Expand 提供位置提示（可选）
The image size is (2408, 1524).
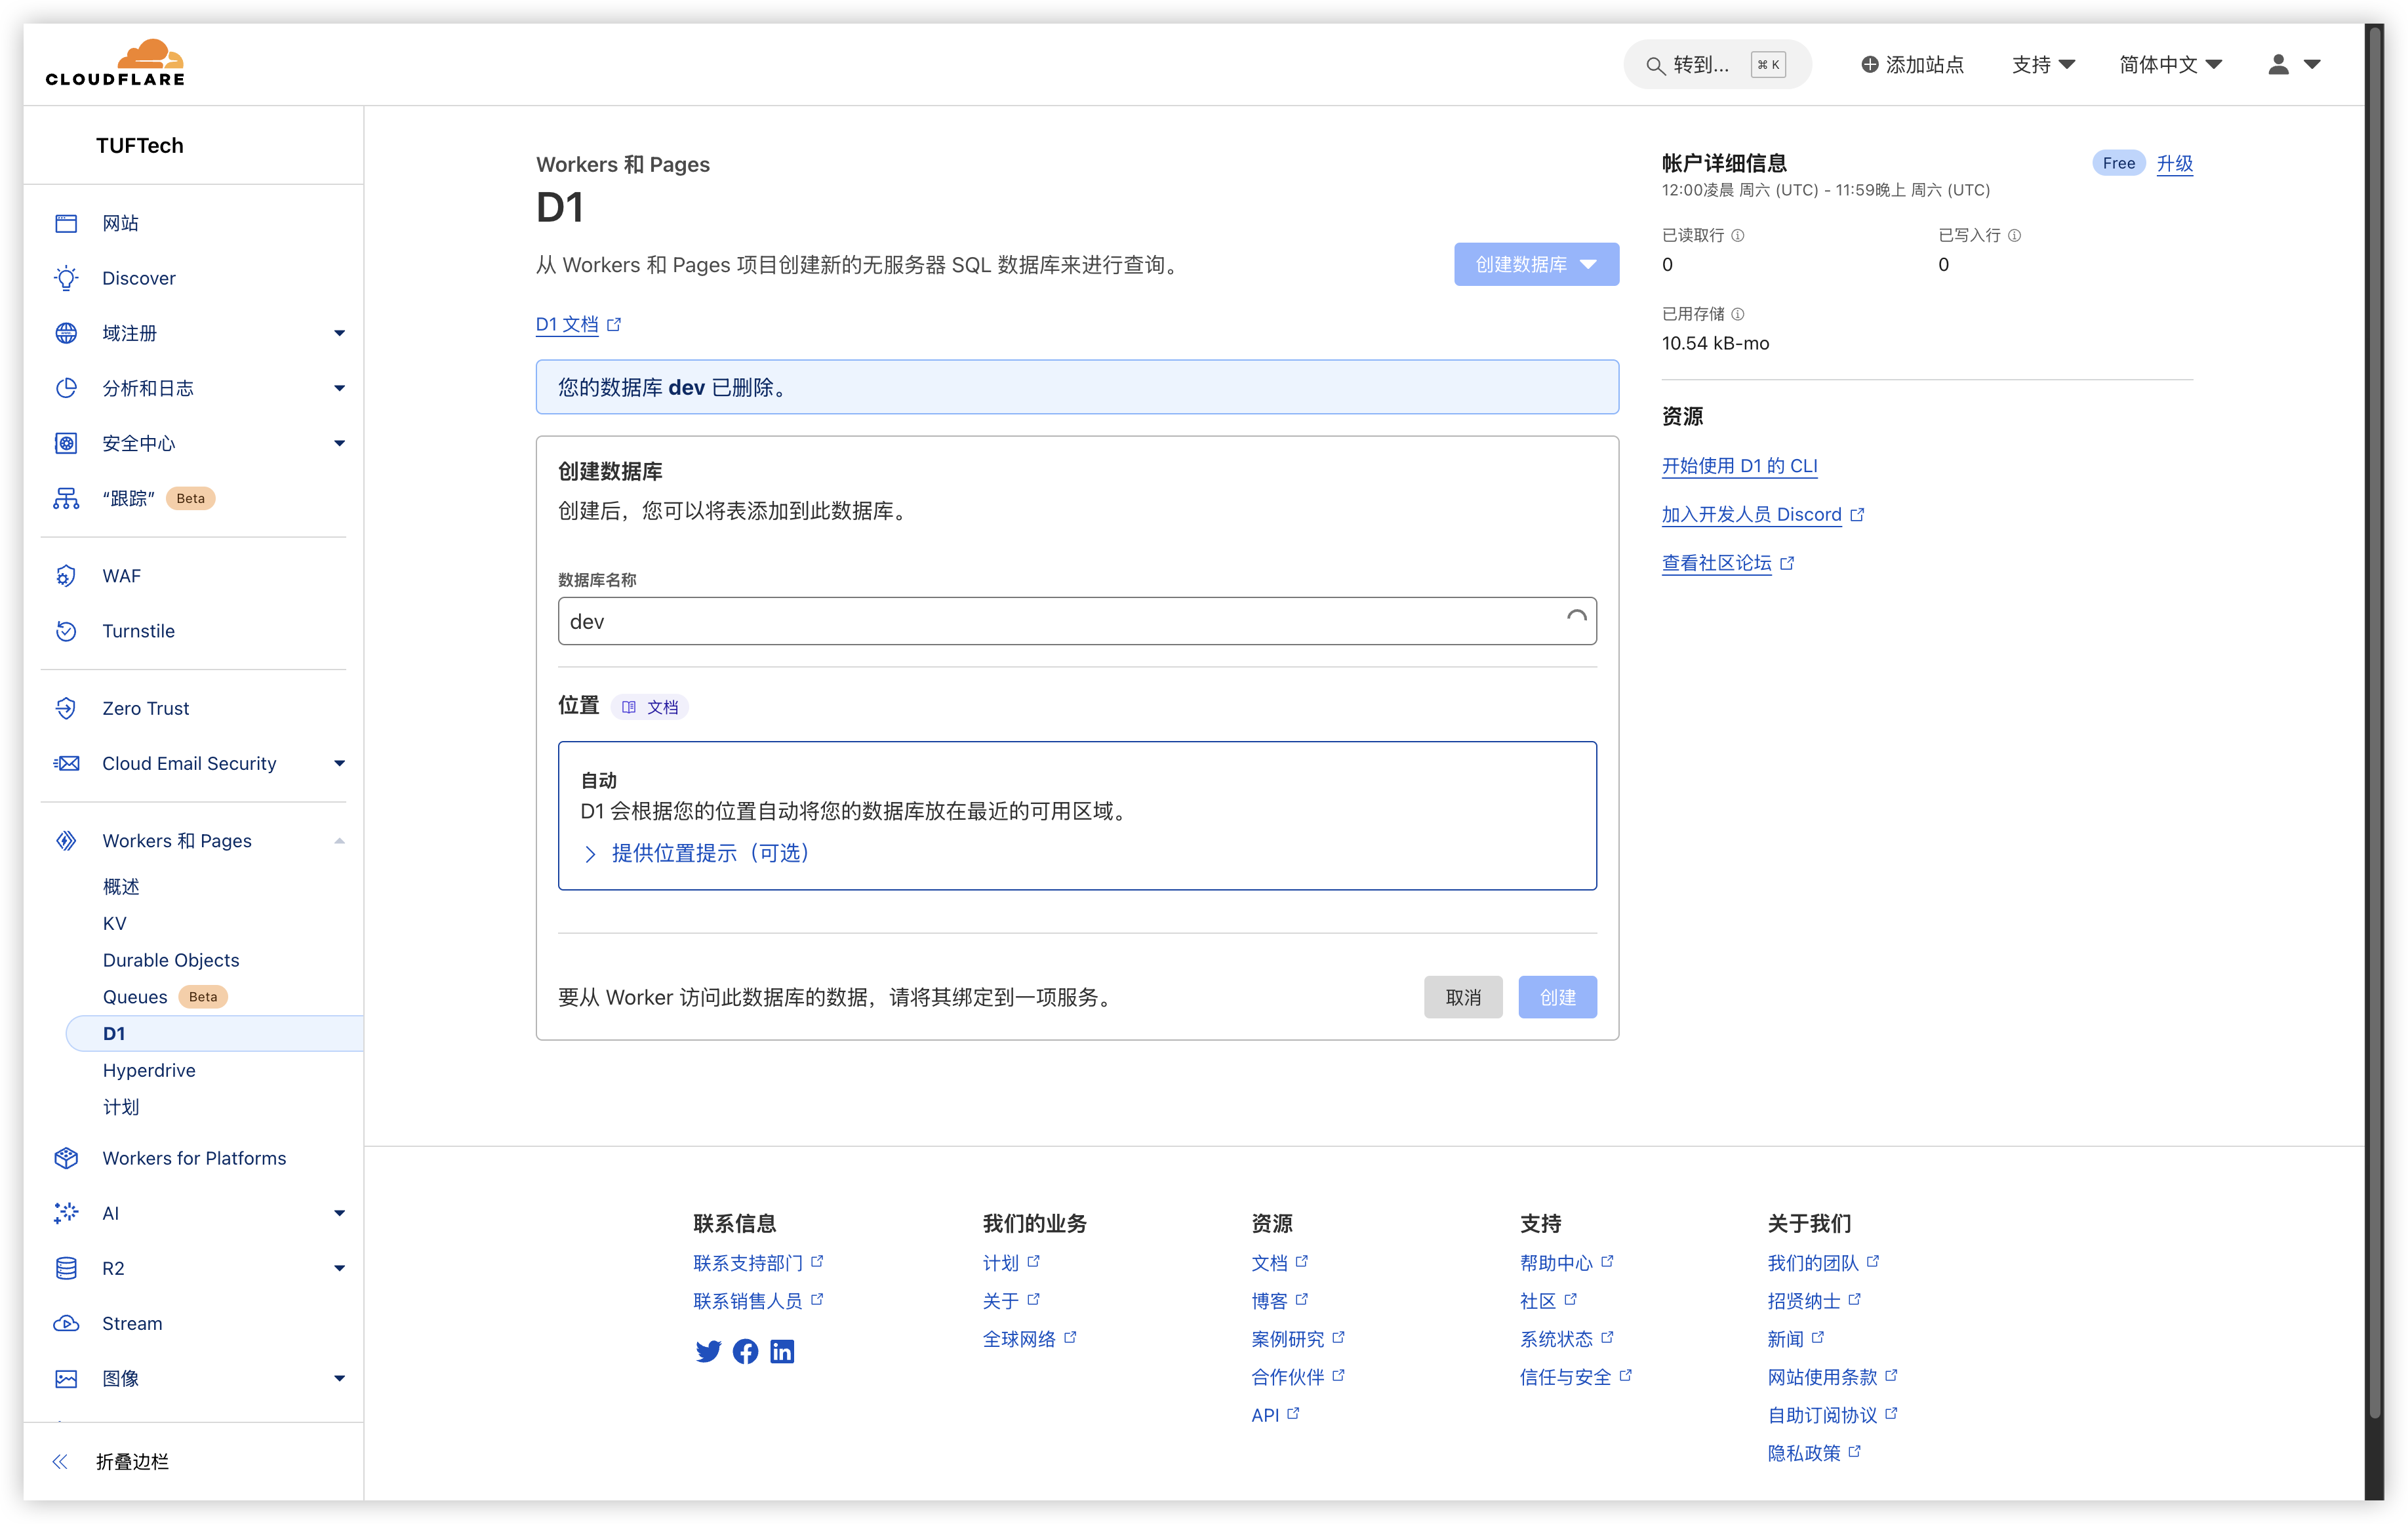click(x=710, y=853)
